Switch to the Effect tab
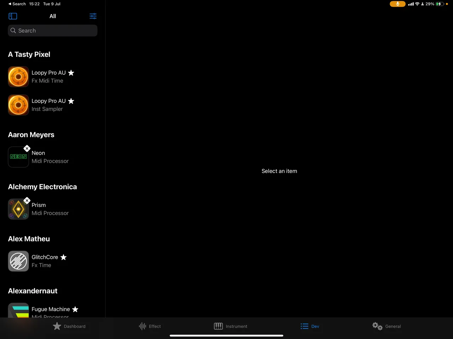The image size is (453, 339). [x=150, y=326]
